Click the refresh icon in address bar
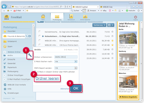 click(x=67, y=7)
